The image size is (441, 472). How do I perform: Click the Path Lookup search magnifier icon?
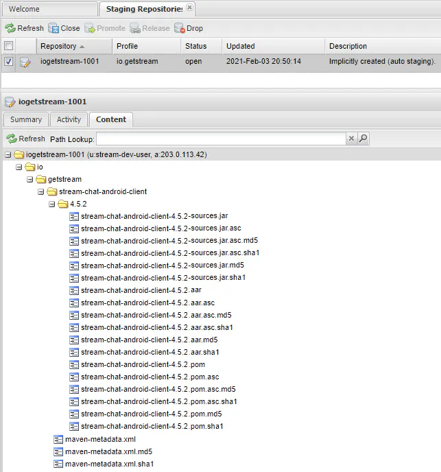pos(363,139)
